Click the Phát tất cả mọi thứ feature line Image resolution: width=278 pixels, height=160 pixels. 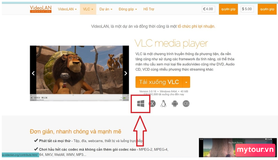coord(88,141)
